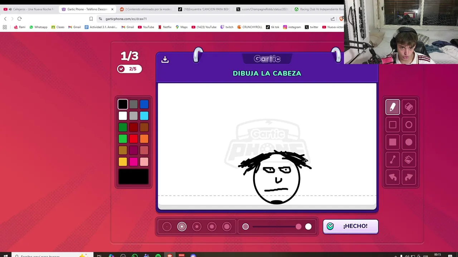The width and height of the screenshot is (458, 257).
Task: Select the eraser tool
Action: click(x=409, y=107)
